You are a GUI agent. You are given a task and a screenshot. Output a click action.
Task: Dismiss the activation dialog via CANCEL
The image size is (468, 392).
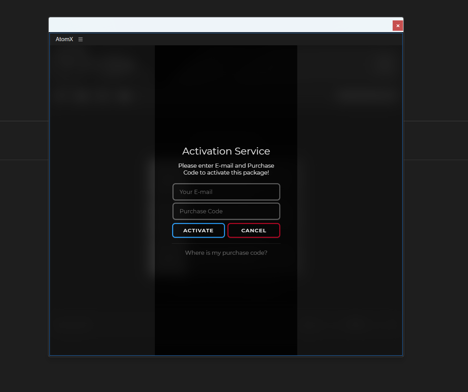(x=254, y=231)
